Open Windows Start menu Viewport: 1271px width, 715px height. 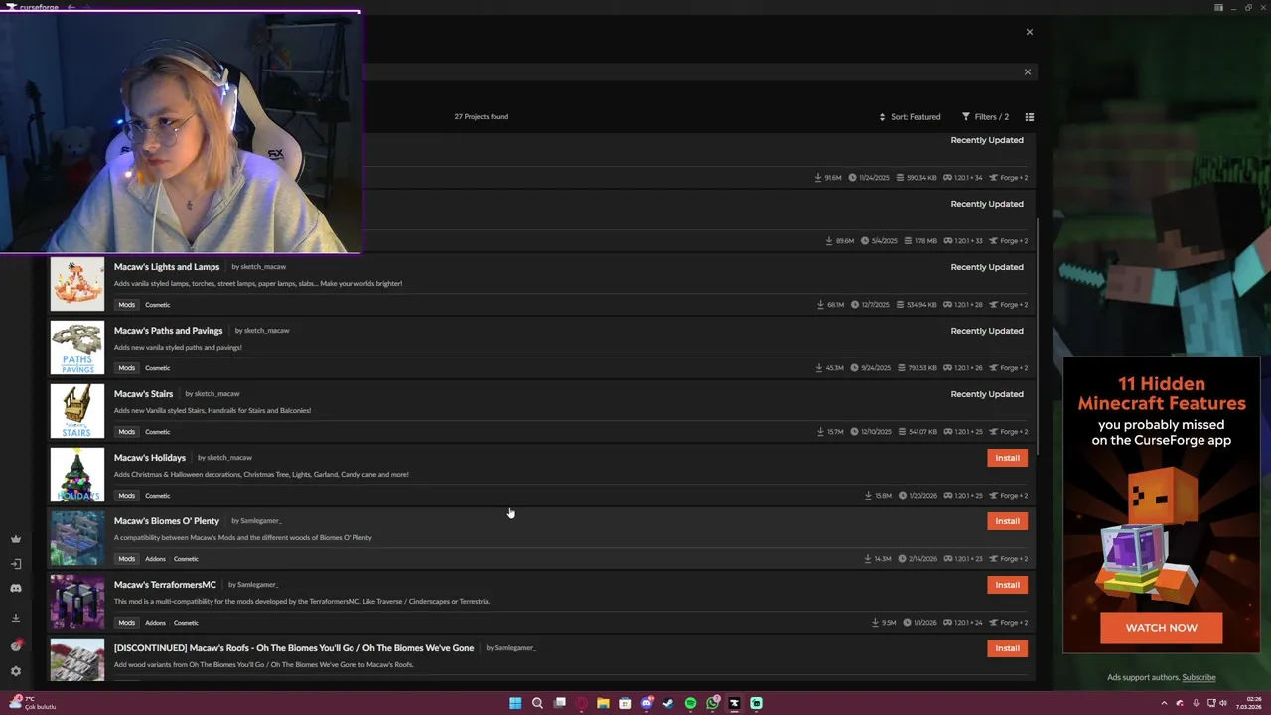pyautogui.click(x=515, y=703)
